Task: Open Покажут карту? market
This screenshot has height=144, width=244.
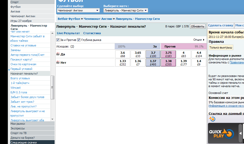Action: [21, 59]
